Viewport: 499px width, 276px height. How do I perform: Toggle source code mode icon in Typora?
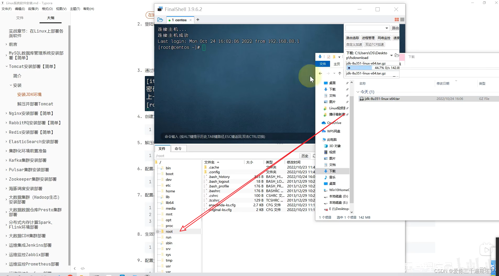(83, 268)
